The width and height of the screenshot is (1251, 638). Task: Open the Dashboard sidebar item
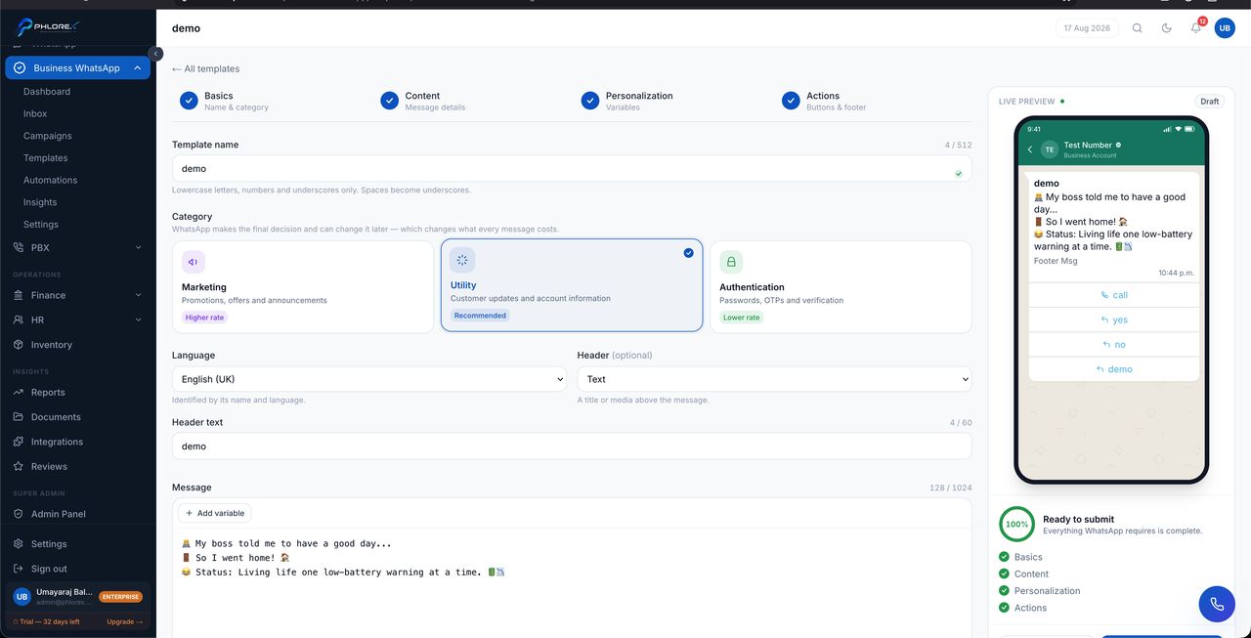tap(47, 92)
